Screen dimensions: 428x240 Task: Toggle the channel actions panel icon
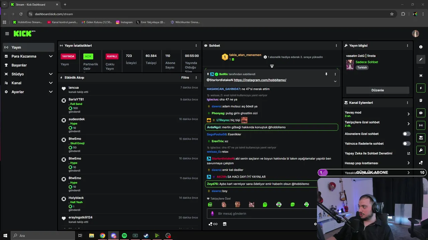coord(421,138)
